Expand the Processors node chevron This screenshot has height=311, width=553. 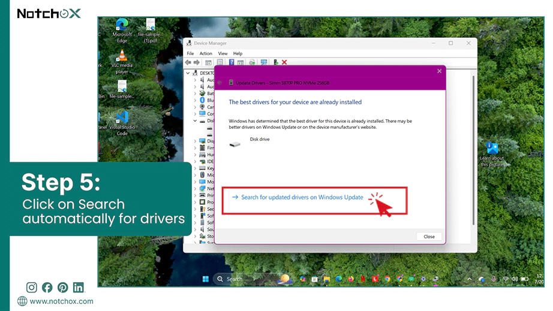pyautogui.click(x=195, y=202)
